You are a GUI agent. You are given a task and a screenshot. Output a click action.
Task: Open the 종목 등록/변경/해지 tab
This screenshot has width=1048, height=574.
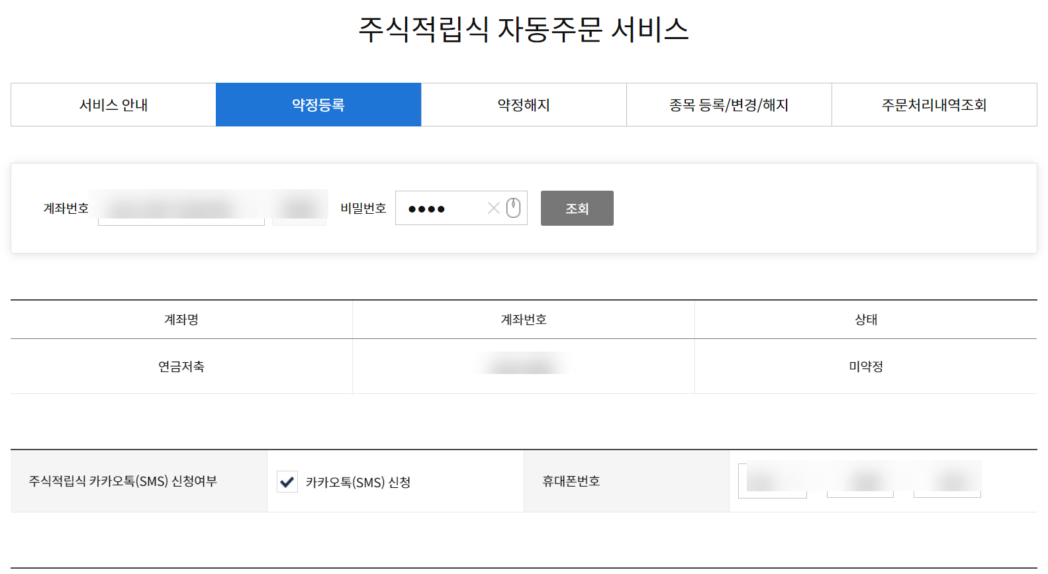[x=729, y=105]
